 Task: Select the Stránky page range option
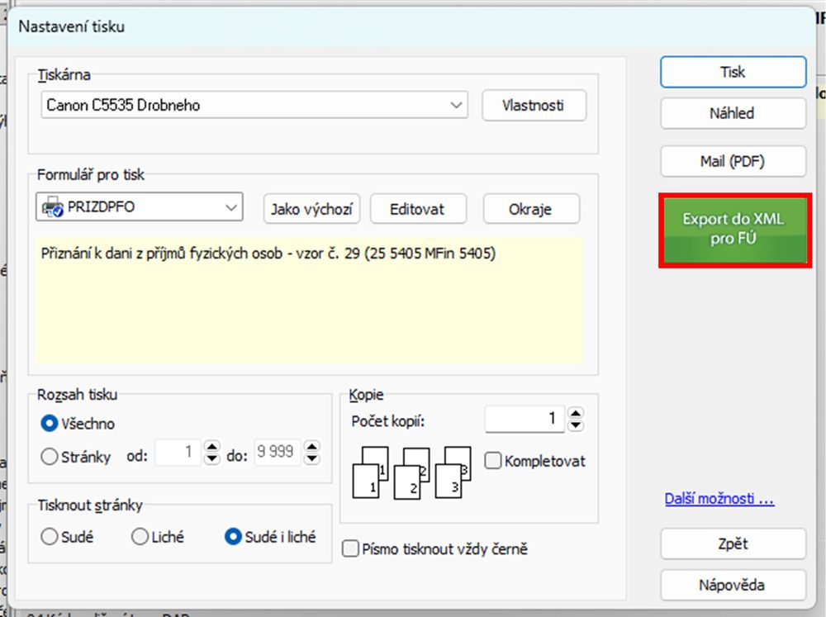point(50,456)
